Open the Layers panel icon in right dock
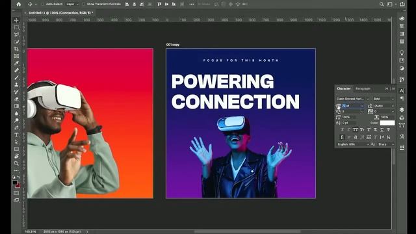The width and height of the screenshot is (416, 234). pyautogui.click(x=402, y=110)
